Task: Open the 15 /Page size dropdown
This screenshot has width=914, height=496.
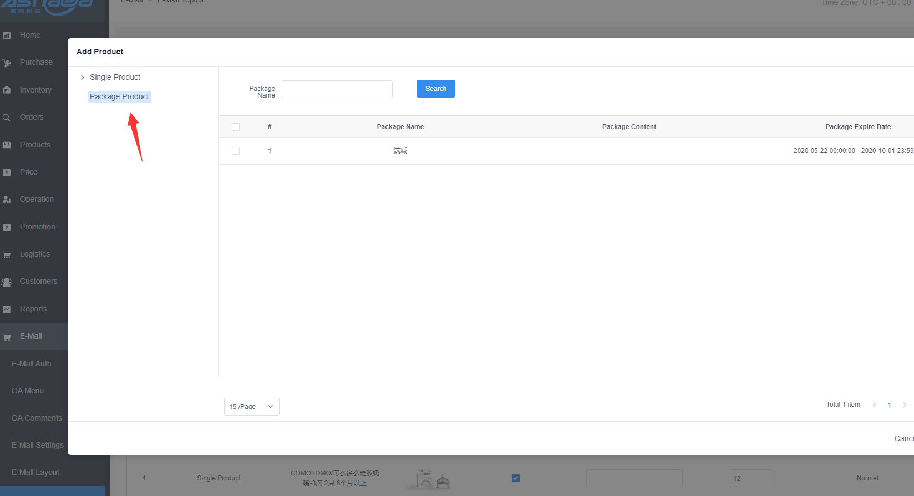Action: [251, 407]
